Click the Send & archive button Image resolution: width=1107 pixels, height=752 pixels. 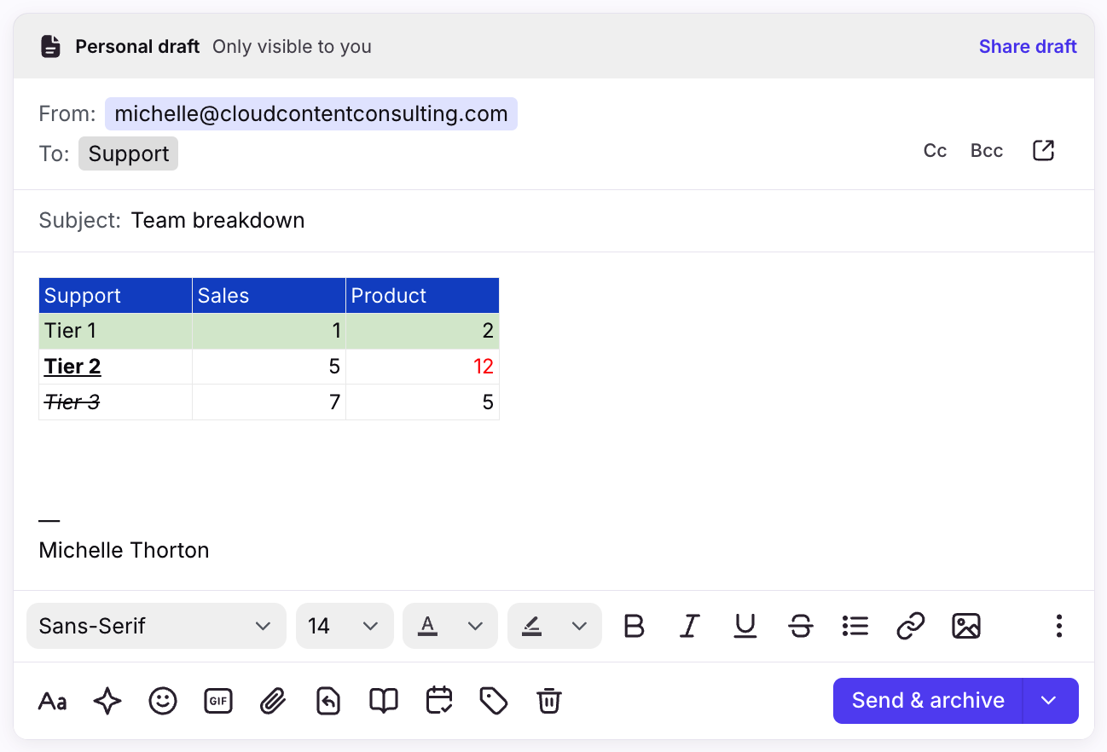click(927, 701)
